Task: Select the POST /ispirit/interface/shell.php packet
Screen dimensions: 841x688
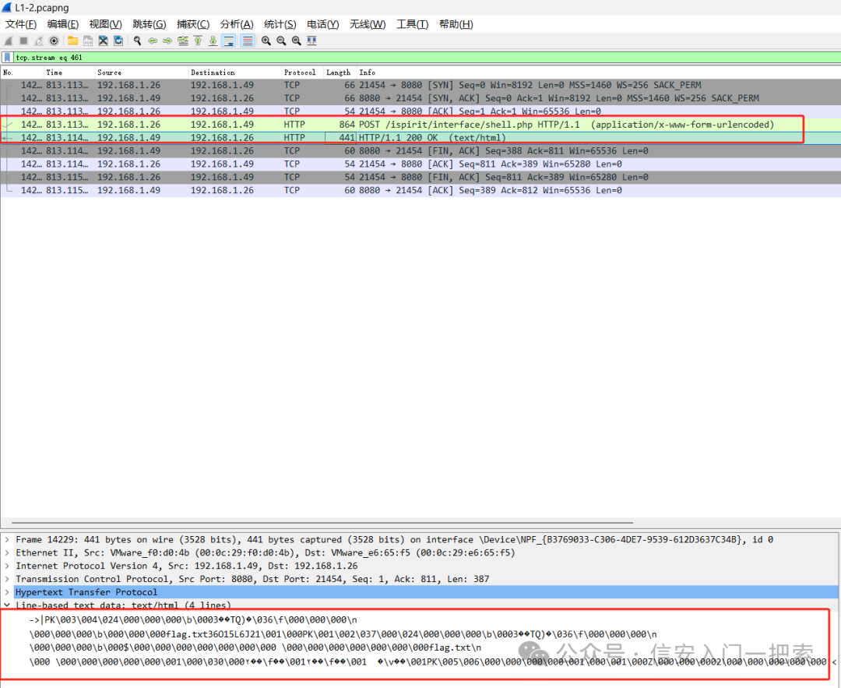Action: (x=420, y=125)
